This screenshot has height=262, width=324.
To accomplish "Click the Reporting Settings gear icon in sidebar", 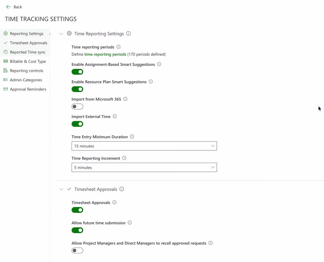I will tap(5, 33).
